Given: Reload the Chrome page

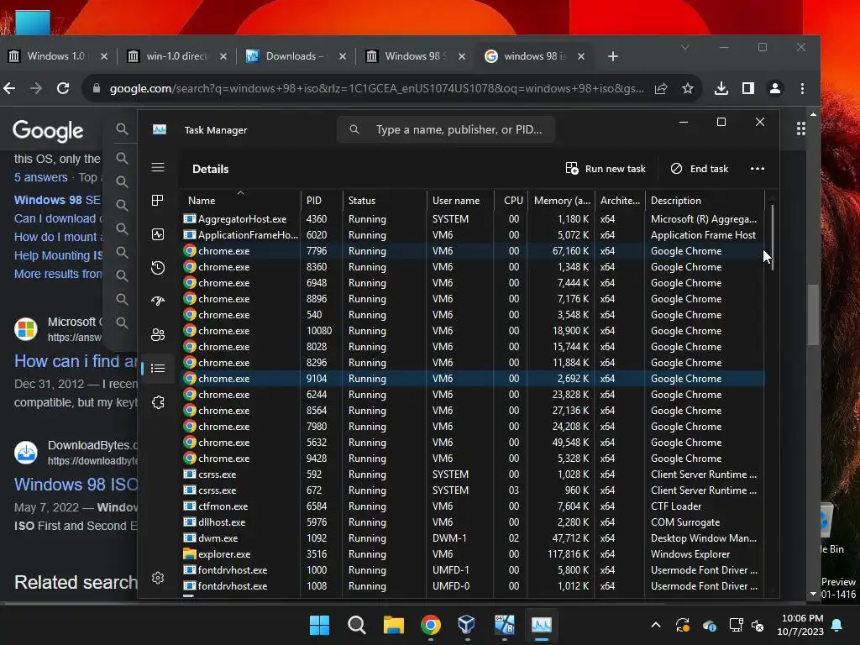Looking at the screenshot, I should (x=63, y=88).
